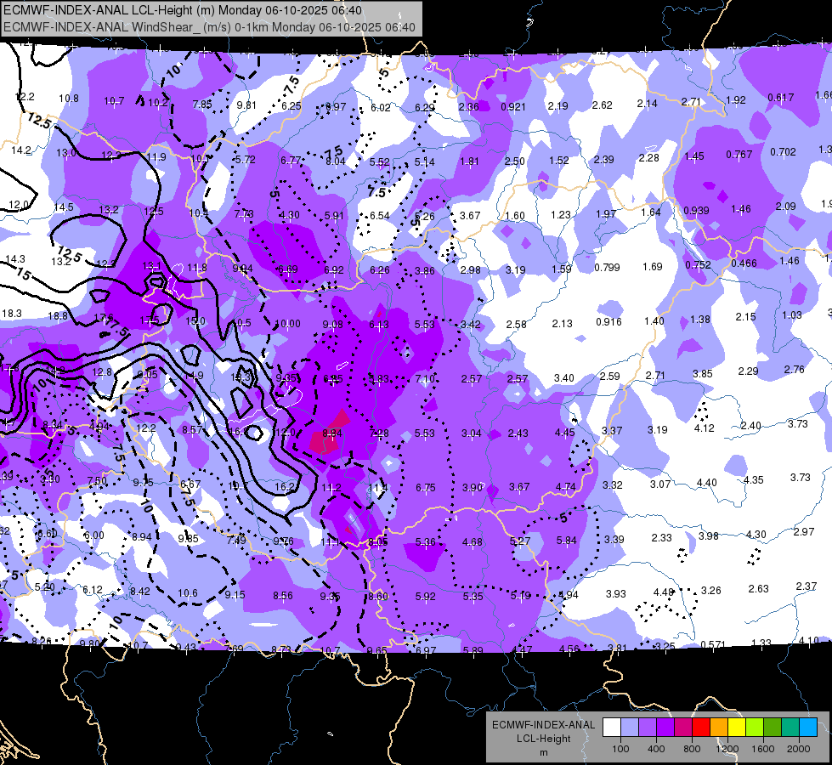
Task: Click the wind shear value 3.40
Action: 564,378
